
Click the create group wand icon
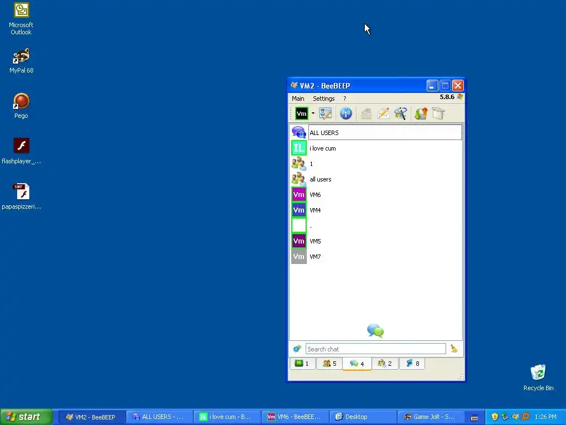400,113
